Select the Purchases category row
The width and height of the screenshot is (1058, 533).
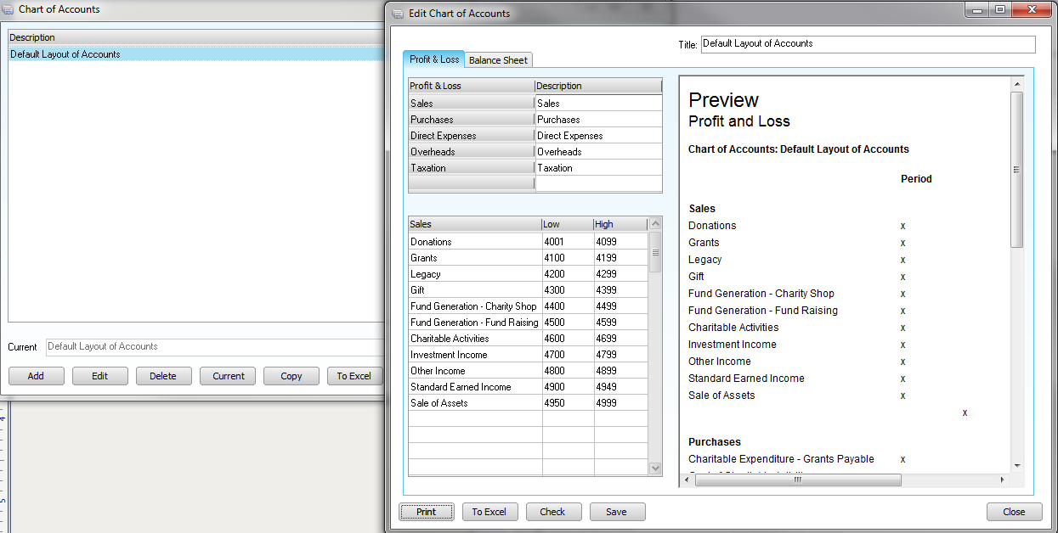click(472, 120)
